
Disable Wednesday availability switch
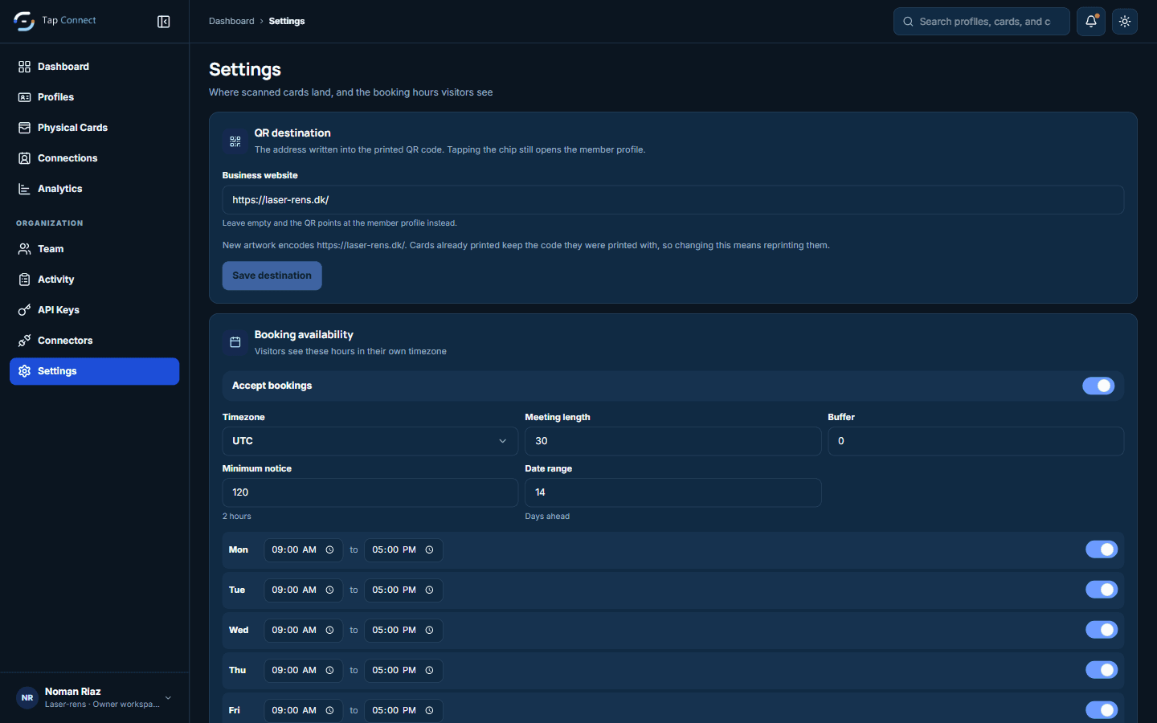[1102, 630]
